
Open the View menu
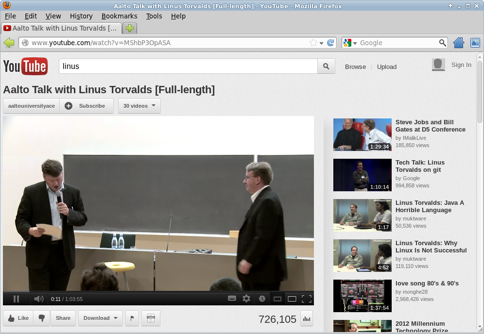[x=53, y=16]
